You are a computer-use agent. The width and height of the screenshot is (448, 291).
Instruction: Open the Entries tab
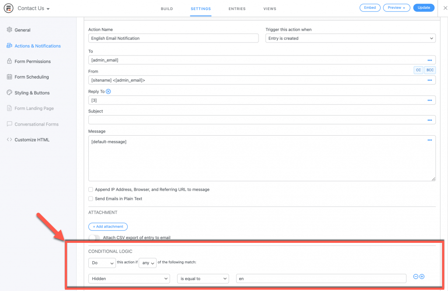[x=237, y=9]
